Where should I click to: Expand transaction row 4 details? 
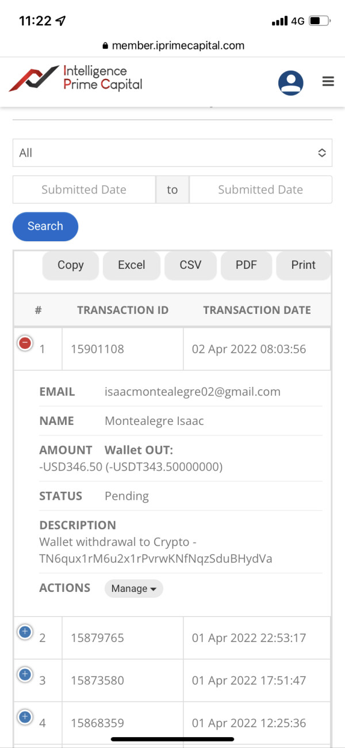pyautogui.click(x=25, y=717)
